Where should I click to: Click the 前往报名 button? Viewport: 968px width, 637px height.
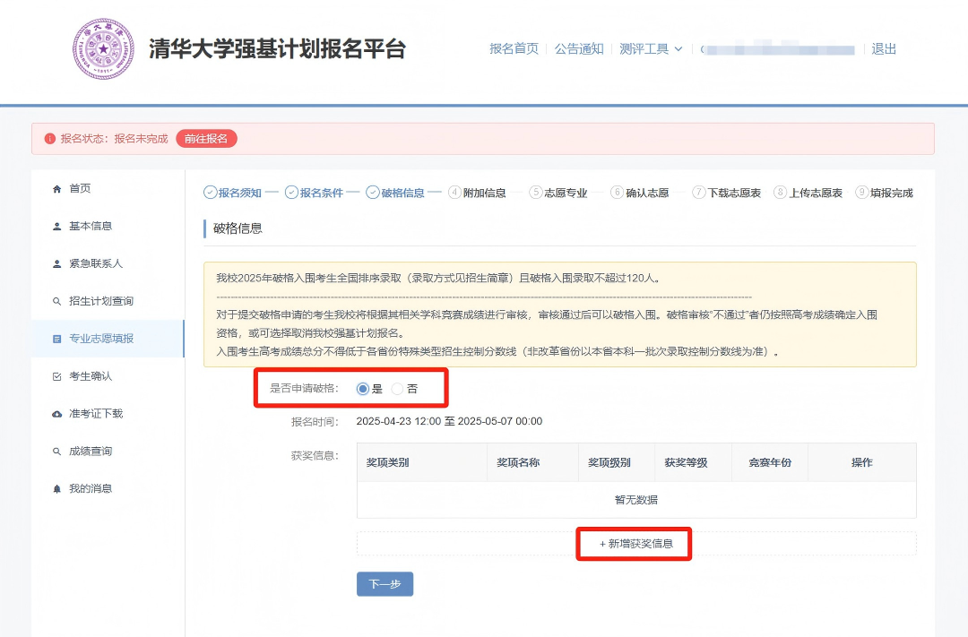coord(208,139)
